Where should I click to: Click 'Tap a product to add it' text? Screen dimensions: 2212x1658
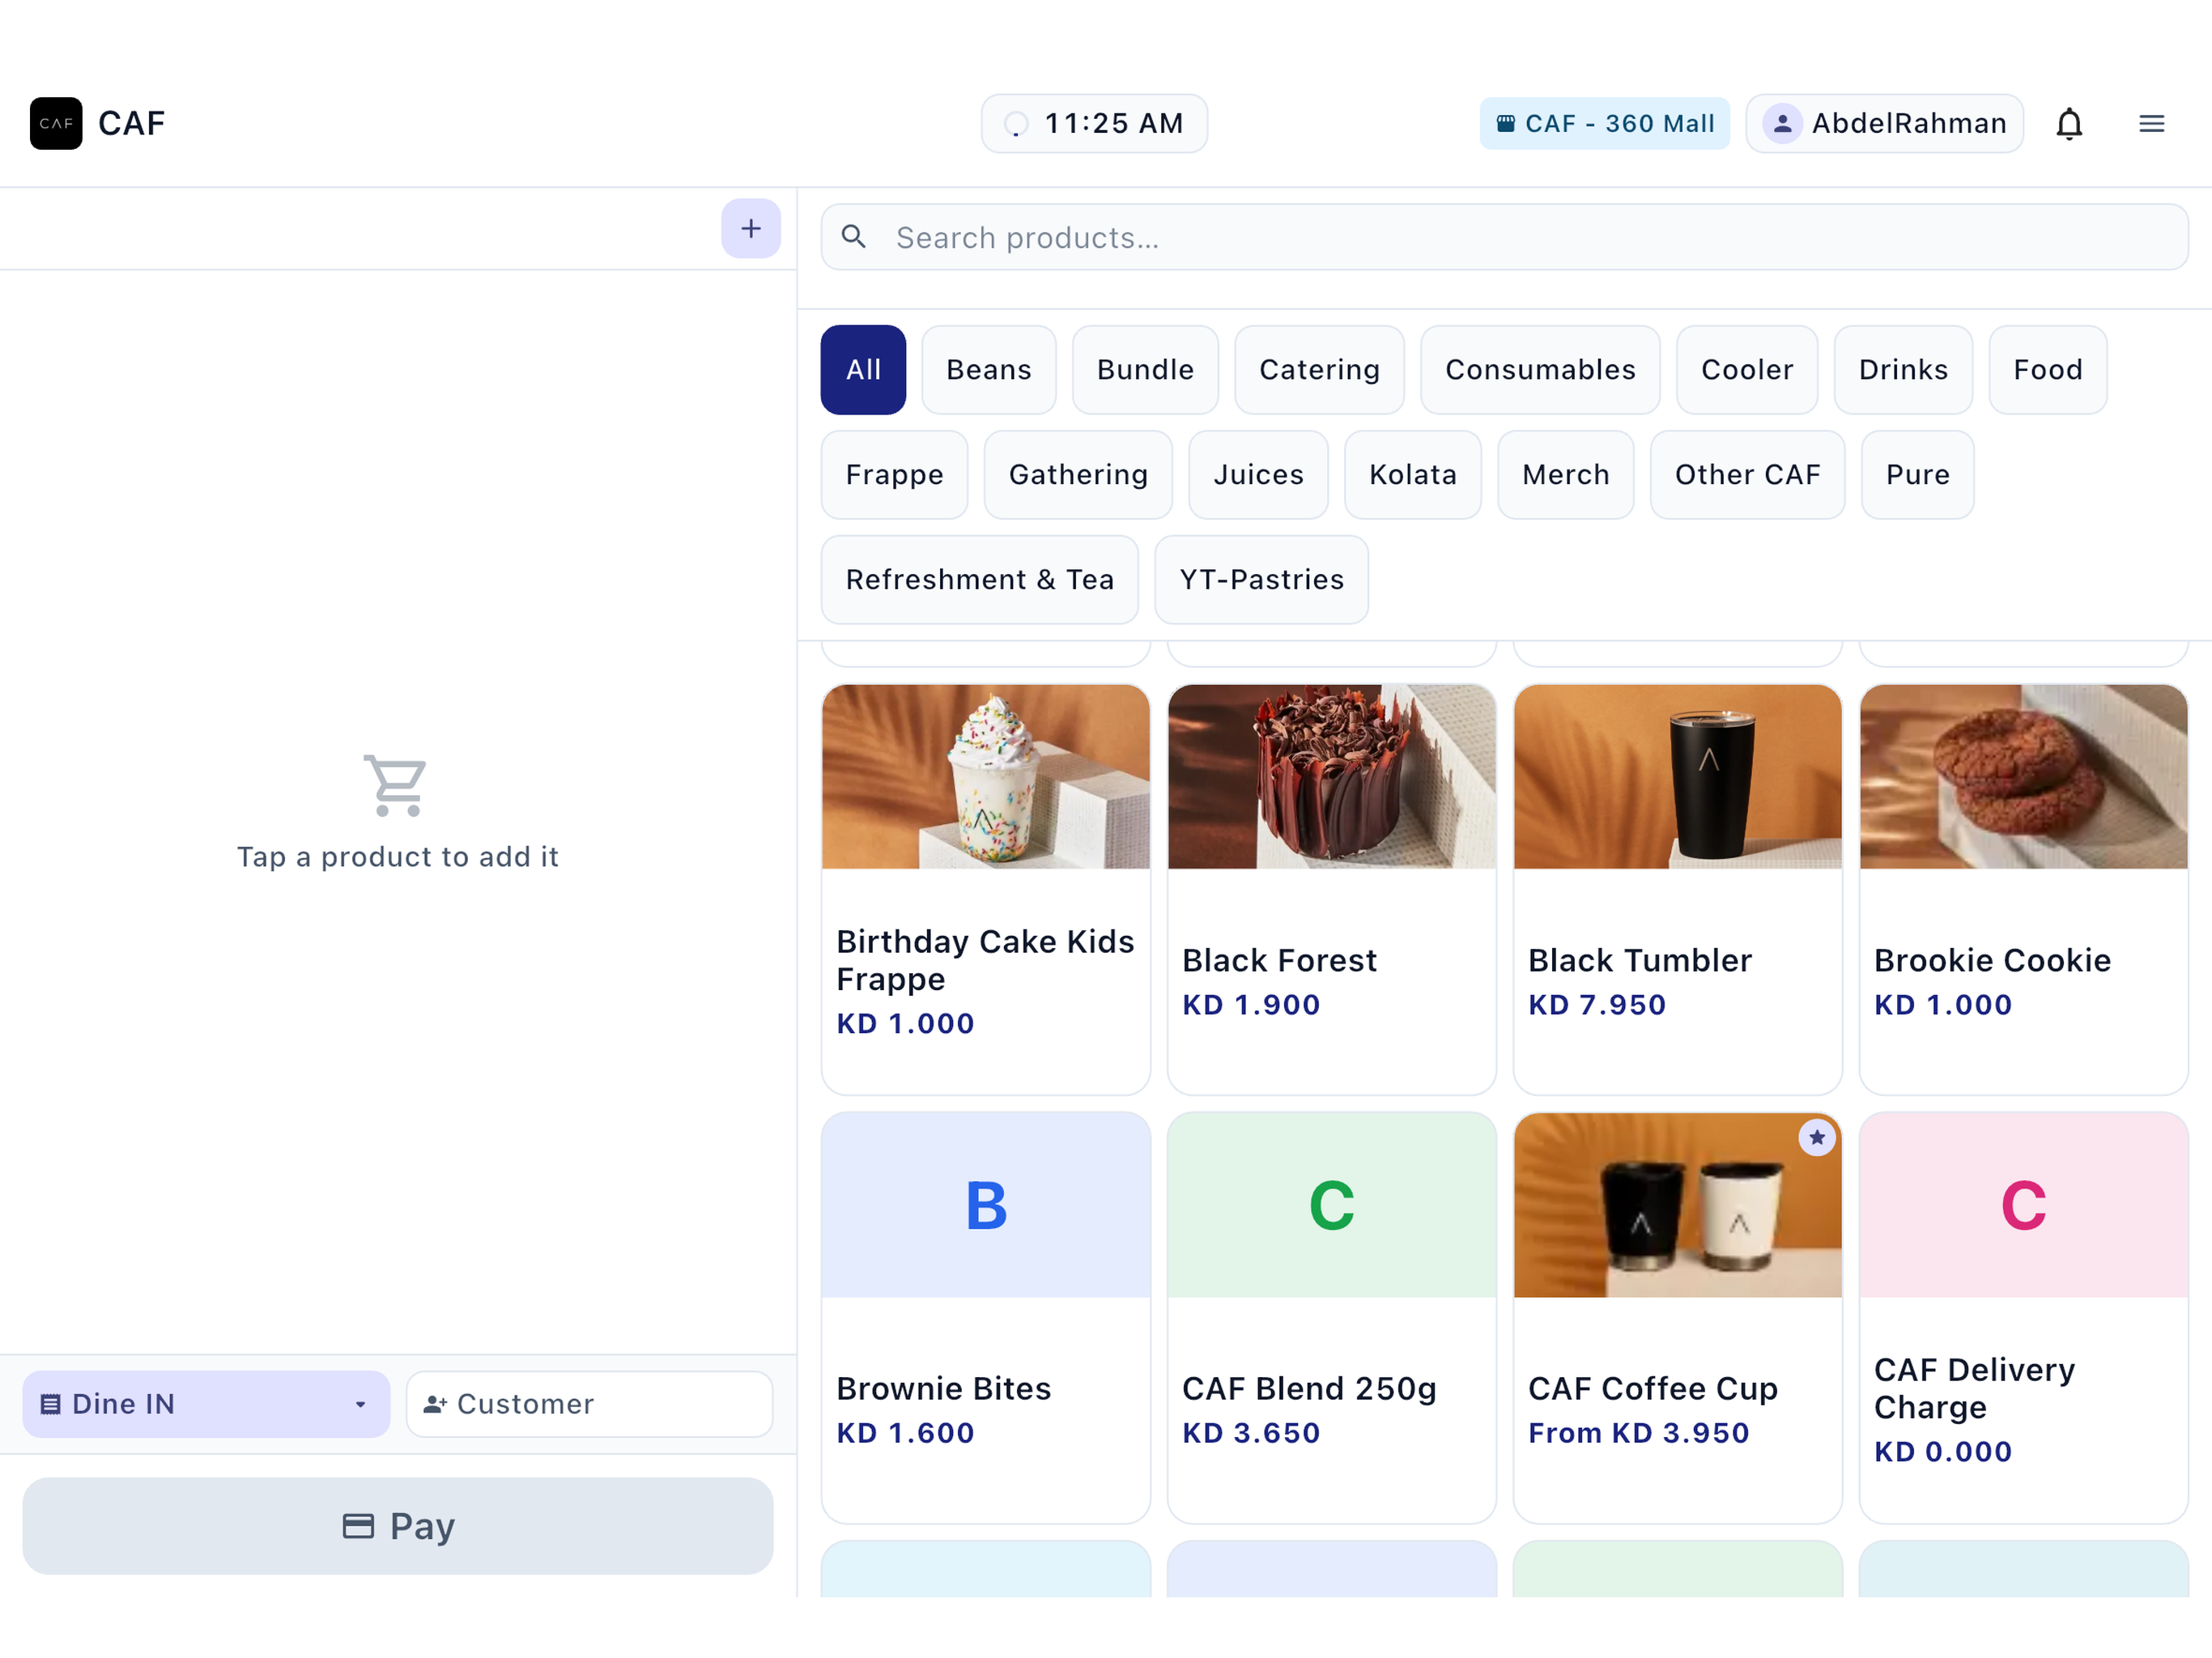pos(397,857)
